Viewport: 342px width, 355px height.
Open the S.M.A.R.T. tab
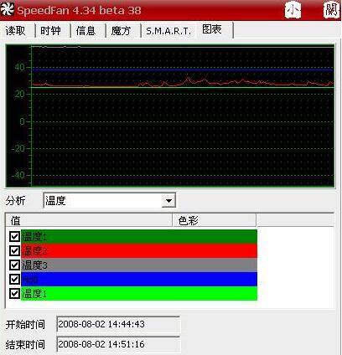pyautogui.click(x=168, y=31)
